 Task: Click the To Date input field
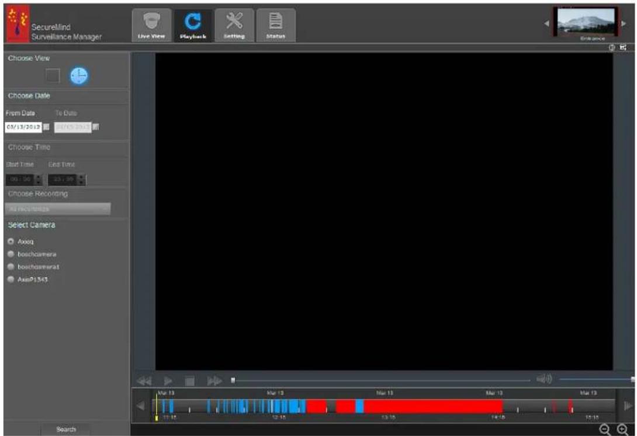72,127
